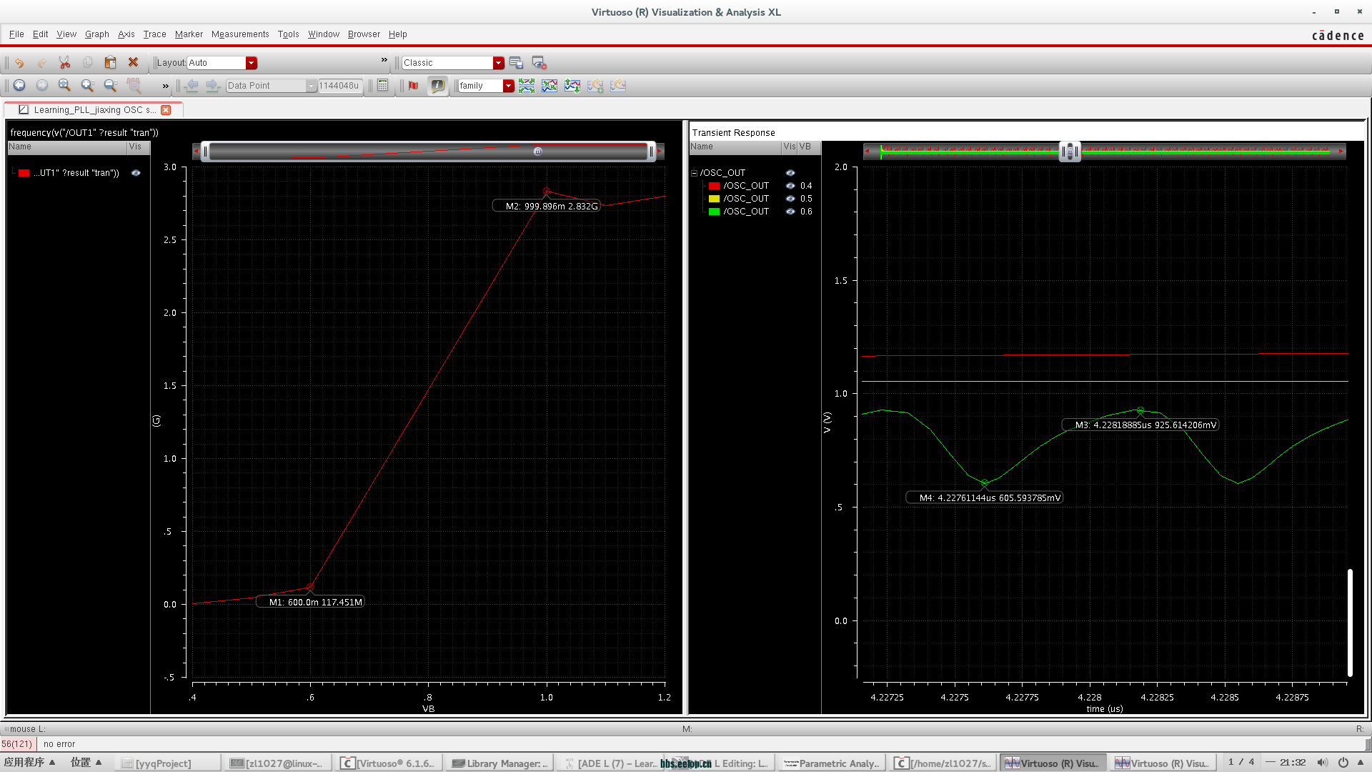Click the Zoom fit magnifier icon

[65, 86]
